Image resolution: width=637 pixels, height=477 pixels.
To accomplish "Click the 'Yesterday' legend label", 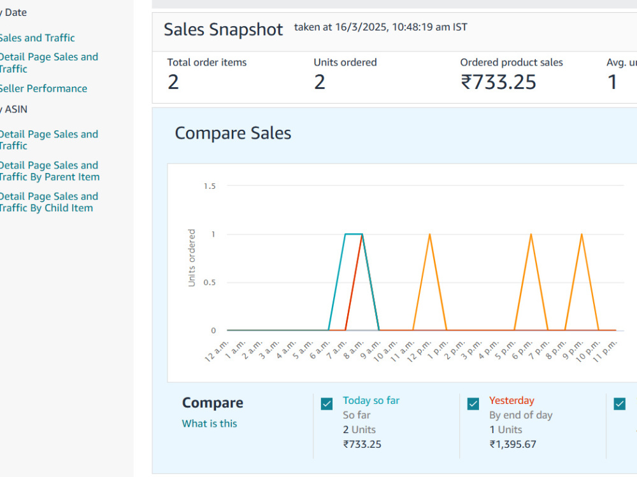I will [512, 401].
